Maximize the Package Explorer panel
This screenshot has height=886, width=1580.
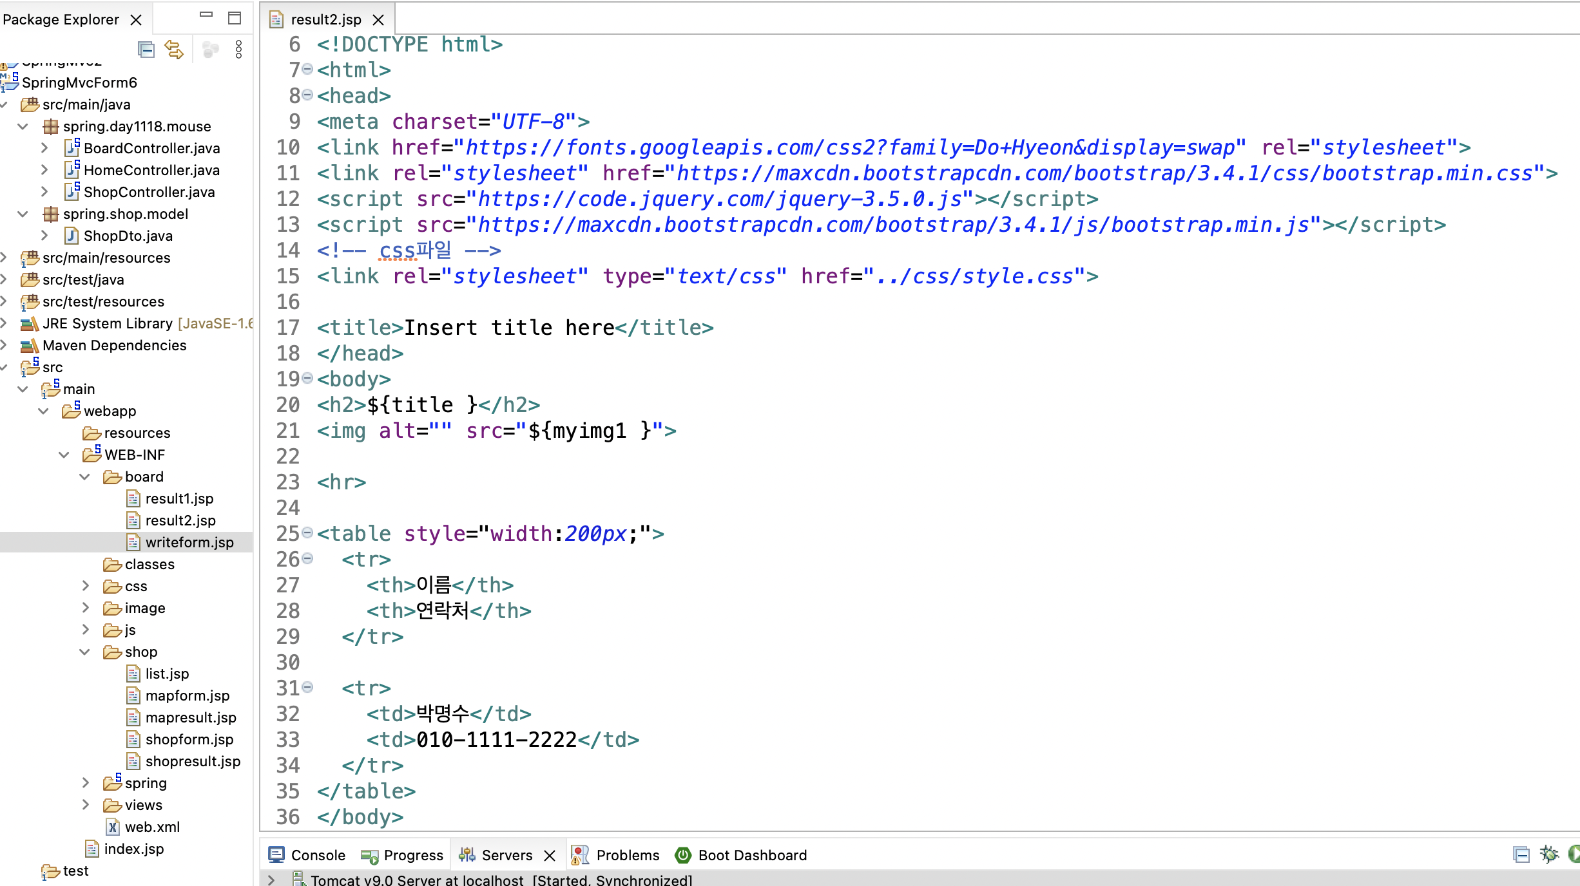[235, 18]
